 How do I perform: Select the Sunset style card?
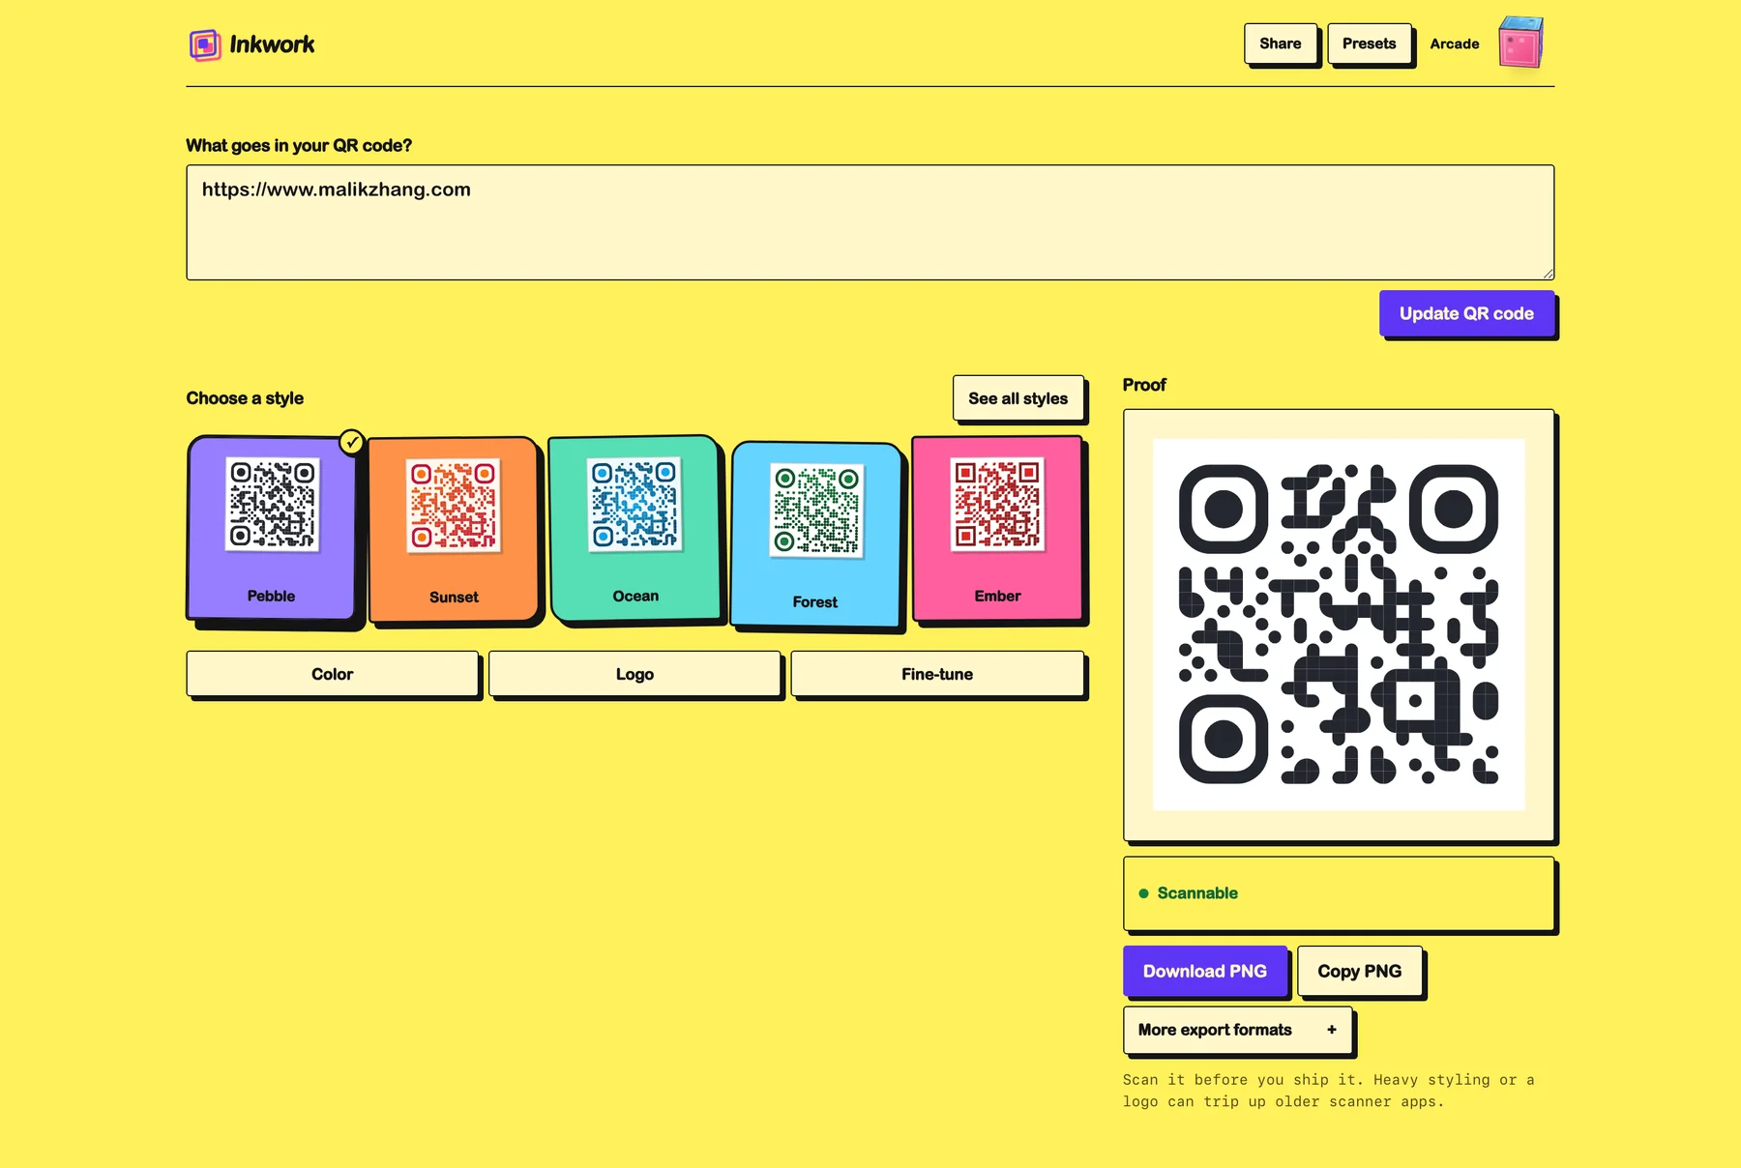[453, 529]
